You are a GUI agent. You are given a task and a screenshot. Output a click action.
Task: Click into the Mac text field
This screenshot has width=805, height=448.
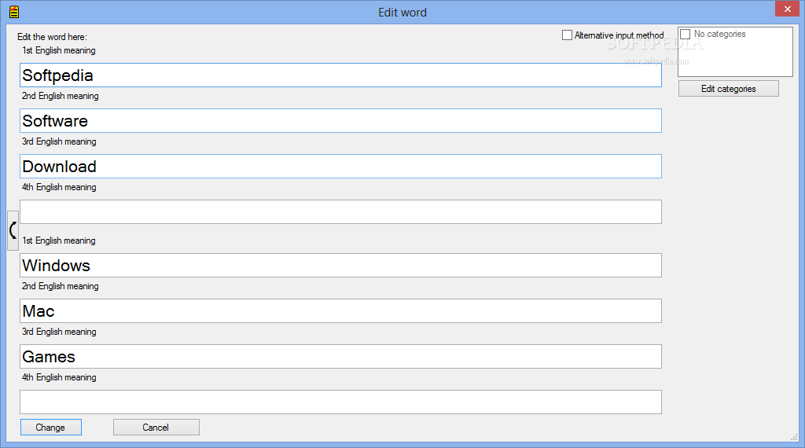coord(340,311)
